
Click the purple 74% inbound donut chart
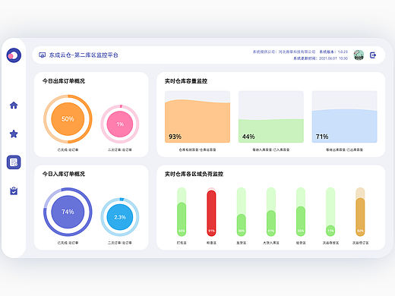coord(68,212)
